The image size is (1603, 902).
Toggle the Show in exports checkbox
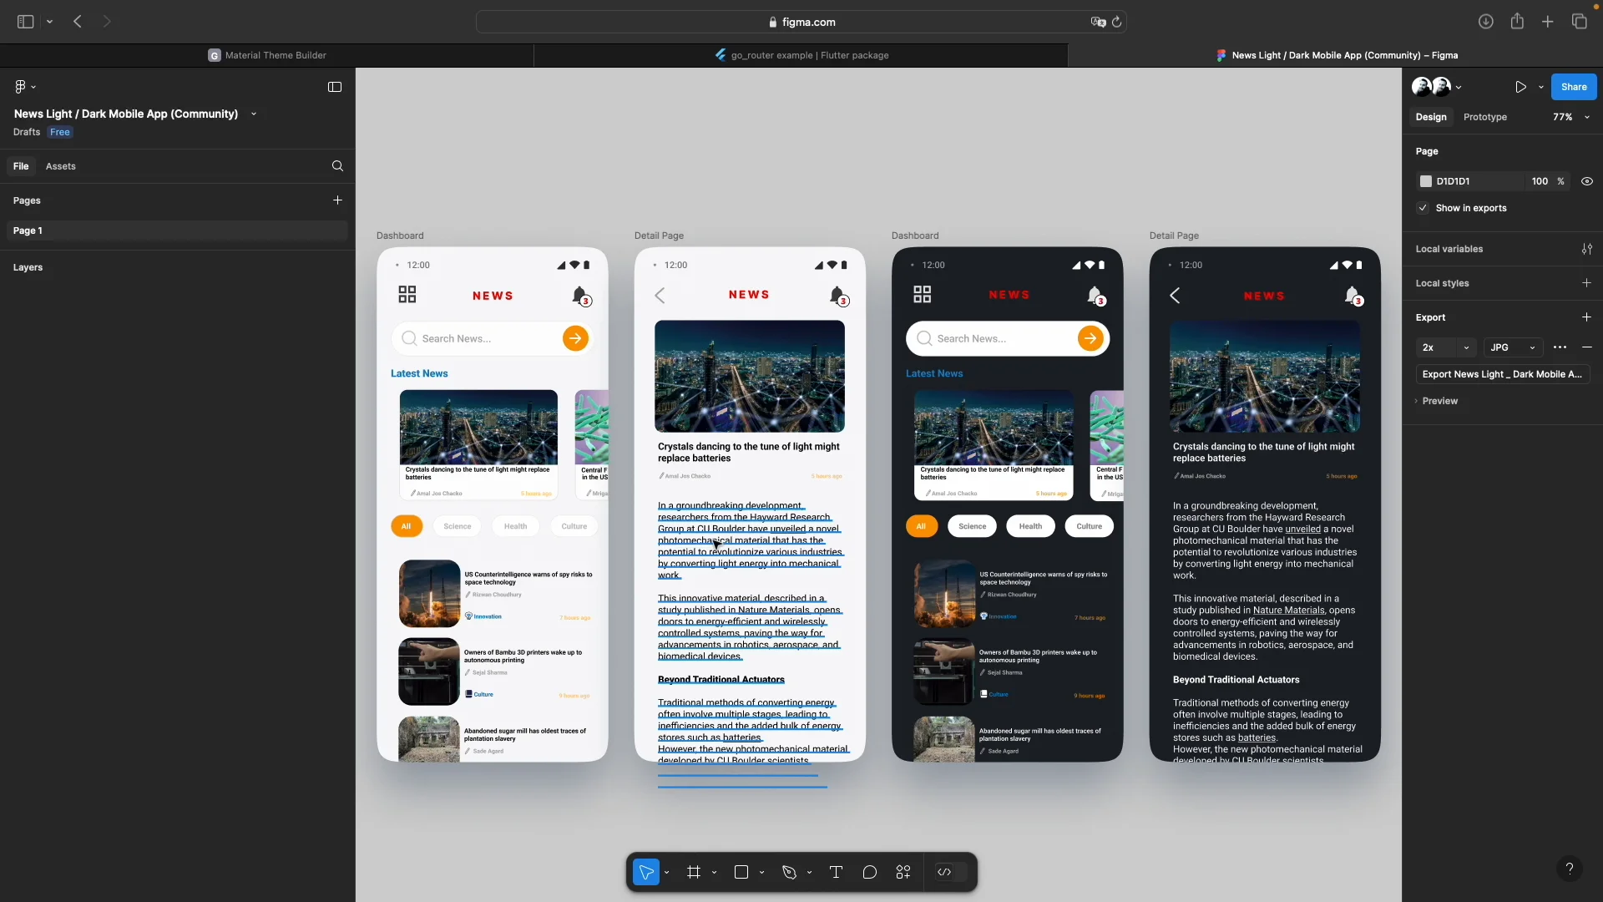point(1423,208)
